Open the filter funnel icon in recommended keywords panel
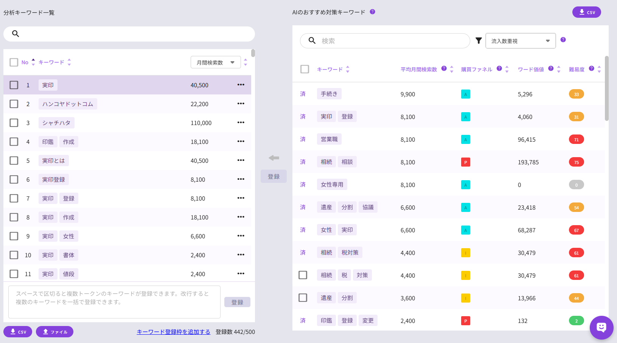Image resolution: width=617 pixels, height=343 pixels. tap(478, 40)
